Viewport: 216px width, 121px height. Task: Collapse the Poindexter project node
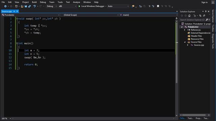click(x=182, y=27)
